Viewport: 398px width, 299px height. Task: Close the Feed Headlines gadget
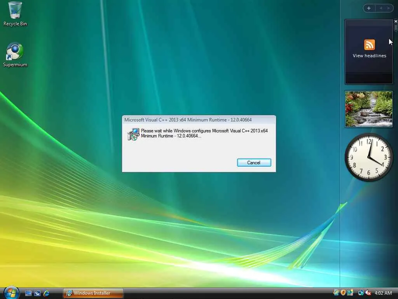(395, 22)
